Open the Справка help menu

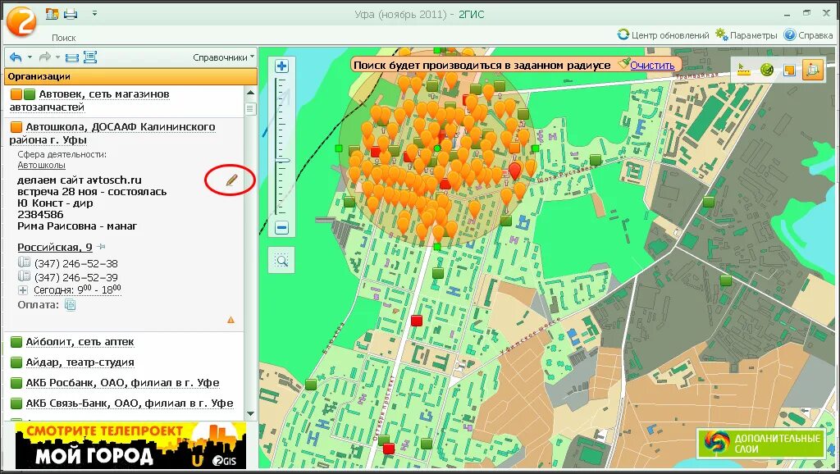pos(808,34)
